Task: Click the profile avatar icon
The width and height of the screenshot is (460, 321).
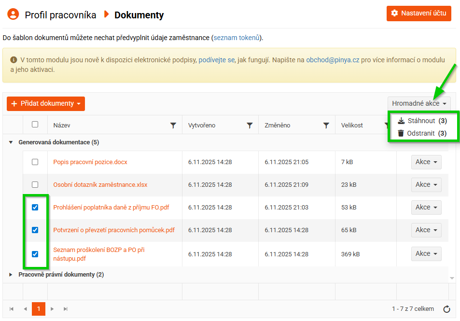Action: pyautogui.click(x=13, y=14)
